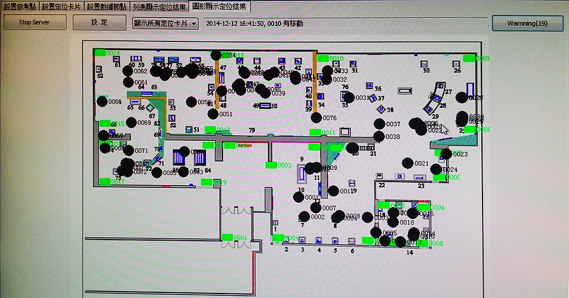Select green reference point 0001
Viewport: 569px width, 298px height.
[x=227, y=237]
